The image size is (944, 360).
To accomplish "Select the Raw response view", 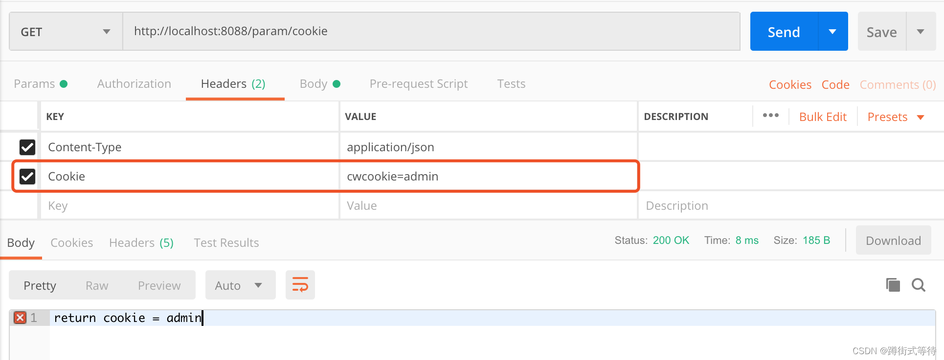I will click(97, 285).
